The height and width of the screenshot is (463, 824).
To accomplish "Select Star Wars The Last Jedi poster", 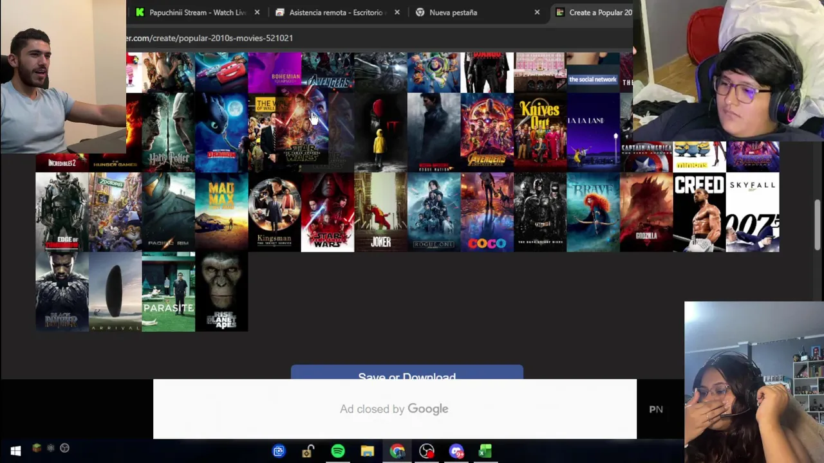I will 327,212.
